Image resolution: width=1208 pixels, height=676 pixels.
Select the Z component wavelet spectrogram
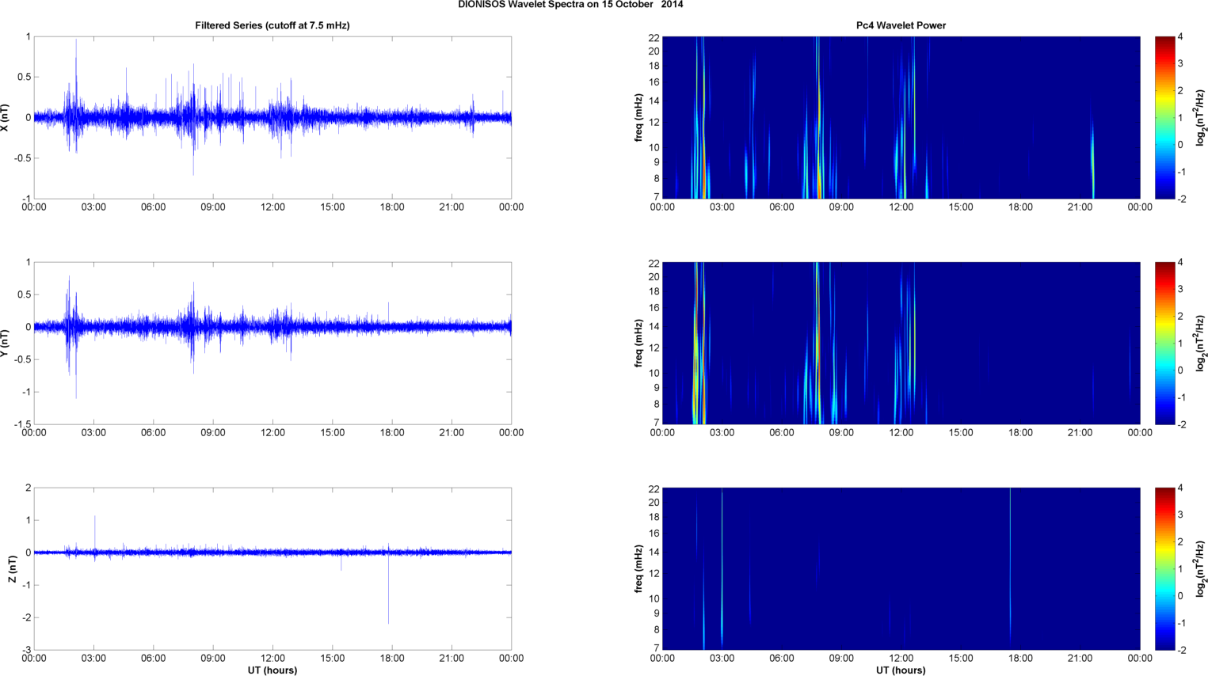[x=901, y=568]
